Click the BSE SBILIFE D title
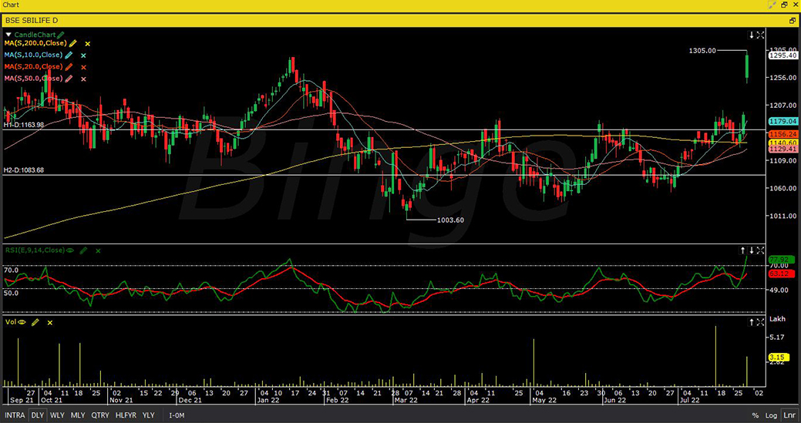The height and width of the screenshot is (423, 801). tap(32, 20)
